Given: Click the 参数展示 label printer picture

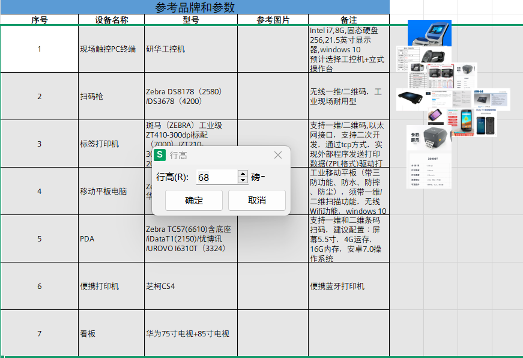Looking at the screenshot, I should pos(429,157).
